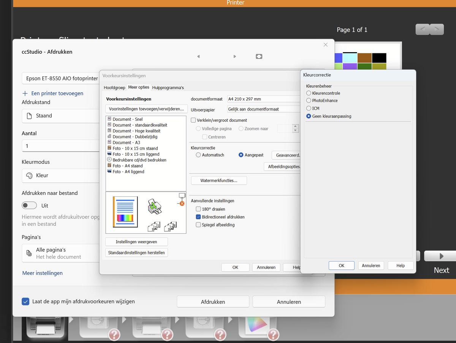Screen dimensions: 456x343
Task: Click the 'Watermerkfuncties...' button
Action: [218, 180]
